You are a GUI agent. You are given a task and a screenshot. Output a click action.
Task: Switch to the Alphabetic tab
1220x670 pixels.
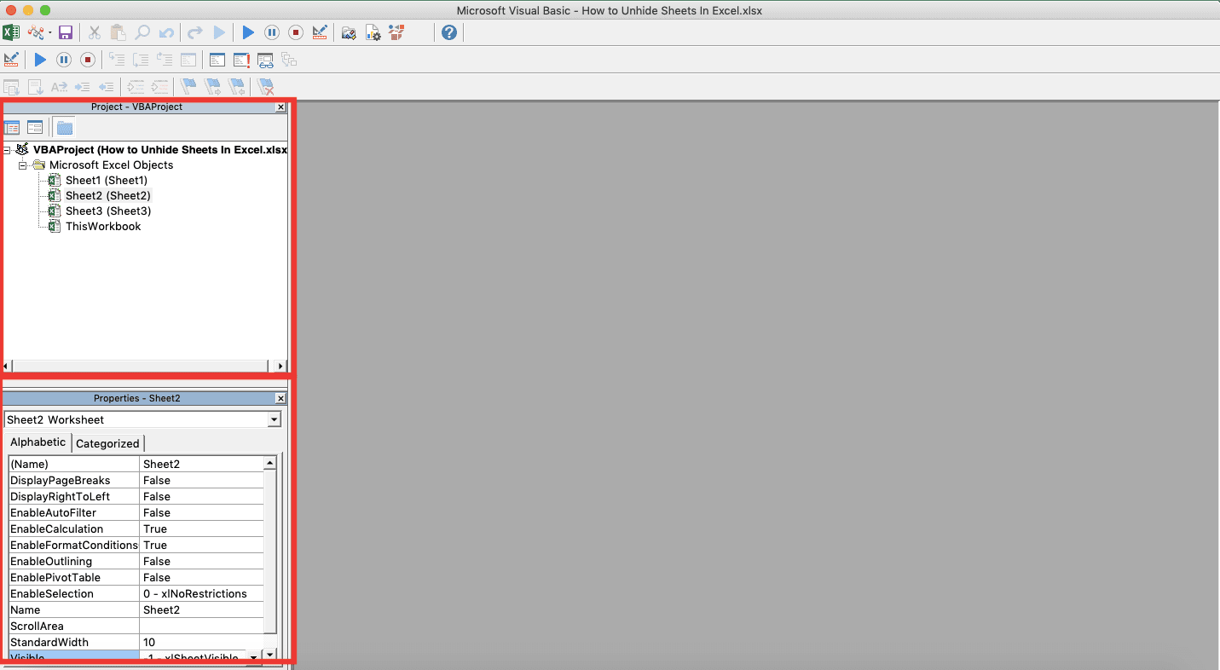pyautogui.click(x=38, y=442)
